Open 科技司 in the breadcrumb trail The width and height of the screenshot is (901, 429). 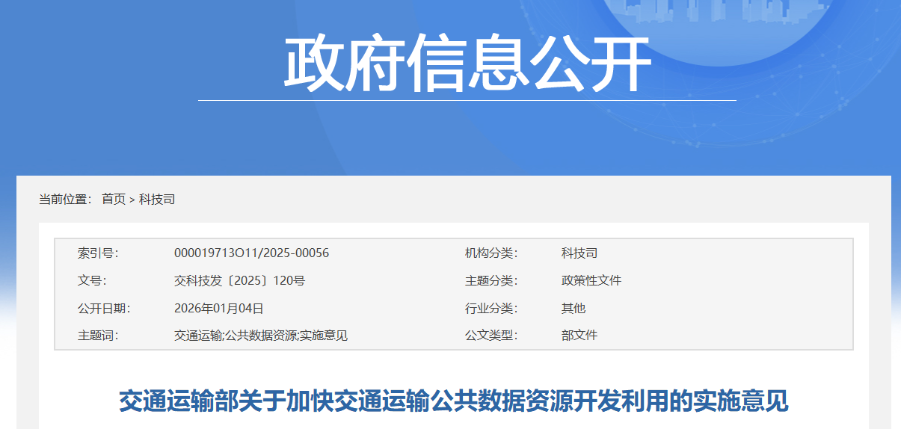click(x=157, y=200)
